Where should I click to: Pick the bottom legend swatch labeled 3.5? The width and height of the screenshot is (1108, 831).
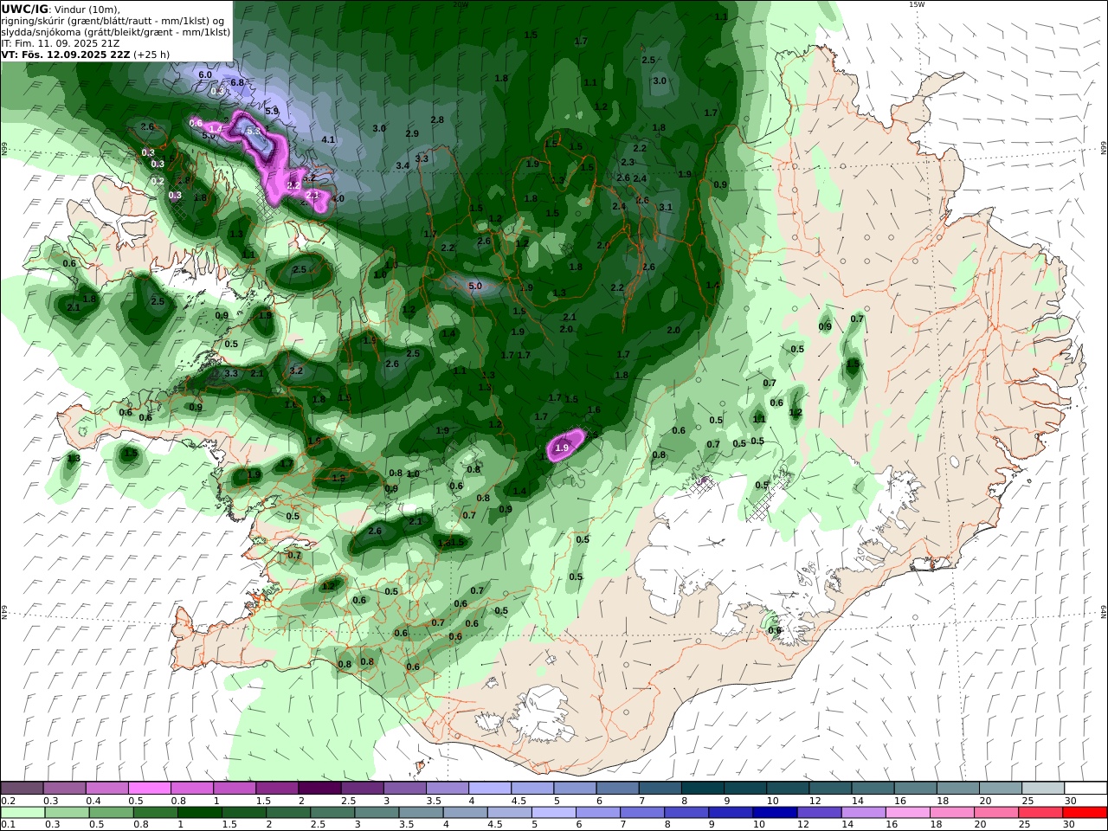click(x=421, y=813)
